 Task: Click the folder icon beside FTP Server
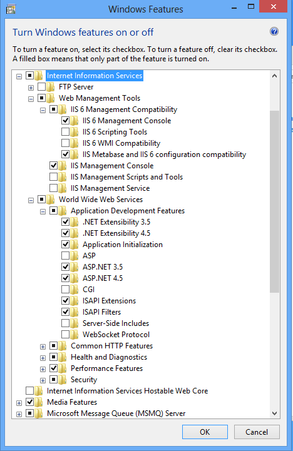[50, 87]
